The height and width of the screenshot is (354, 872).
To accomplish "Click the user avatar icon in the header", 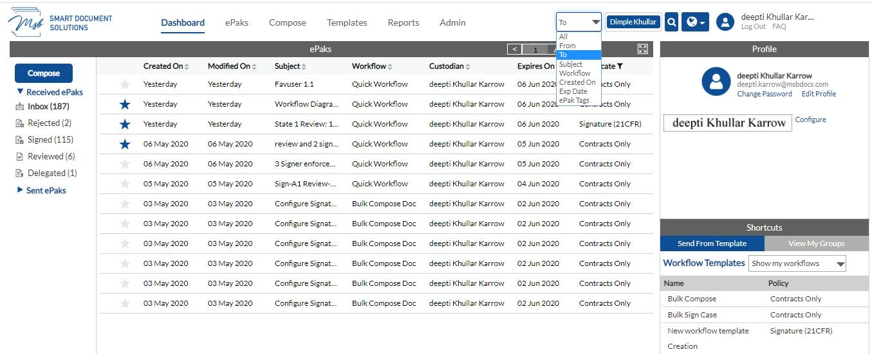I will pyautogui.click(x=725, y=22).
